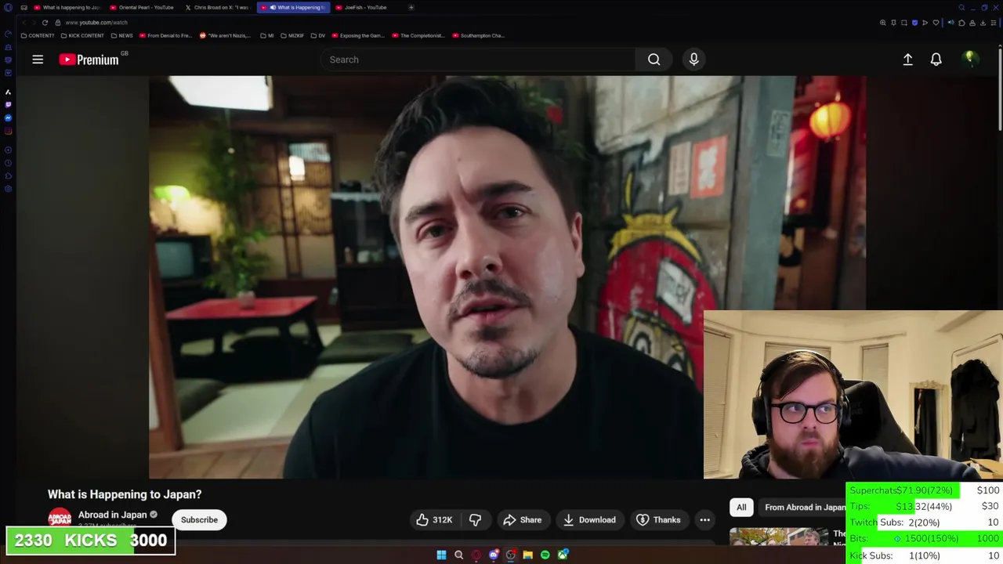Go back in browser history
The image size is (1003, 564).
24,22
